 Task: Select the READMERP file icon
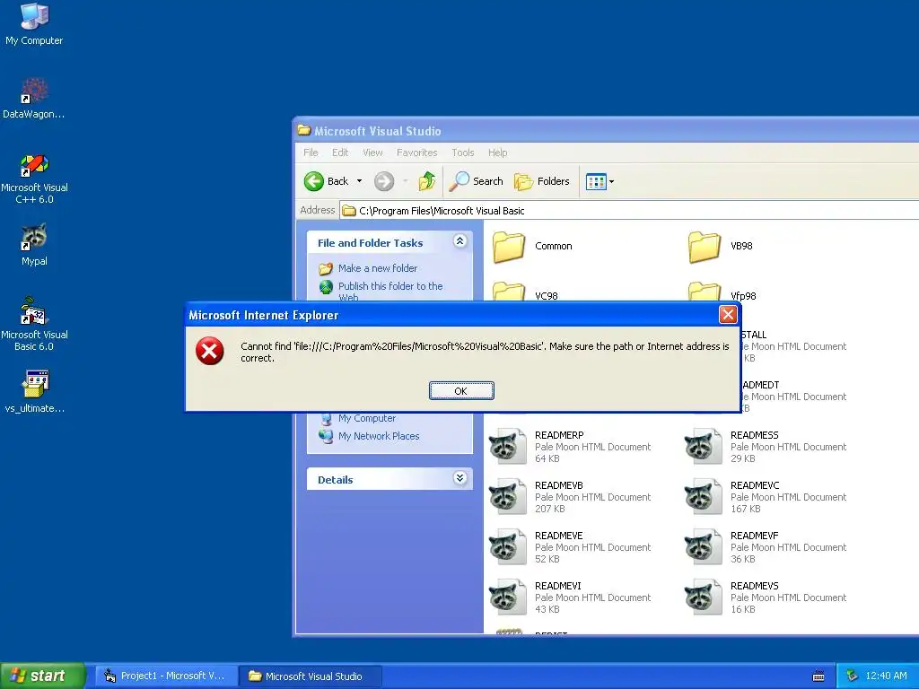pos(508,447)
